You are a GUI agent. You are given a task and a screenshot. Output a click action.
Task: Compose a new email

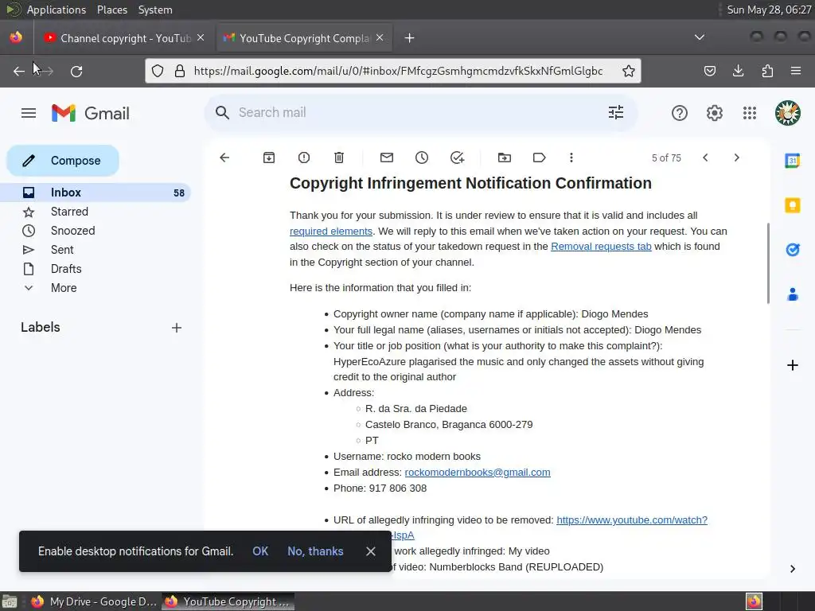click(x=63, y=161)
